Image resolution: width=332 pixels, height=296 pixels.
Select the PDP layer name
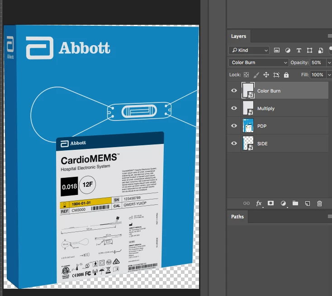(262, 126)
